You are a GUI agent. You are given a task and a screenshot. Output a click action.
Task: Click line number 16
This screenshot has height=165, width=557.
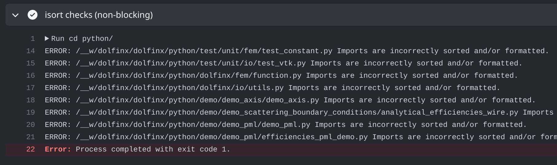click(x=30, y=76)
